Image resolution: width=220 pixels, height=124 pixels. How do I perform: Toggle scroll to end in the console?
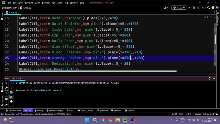point(11,97)
